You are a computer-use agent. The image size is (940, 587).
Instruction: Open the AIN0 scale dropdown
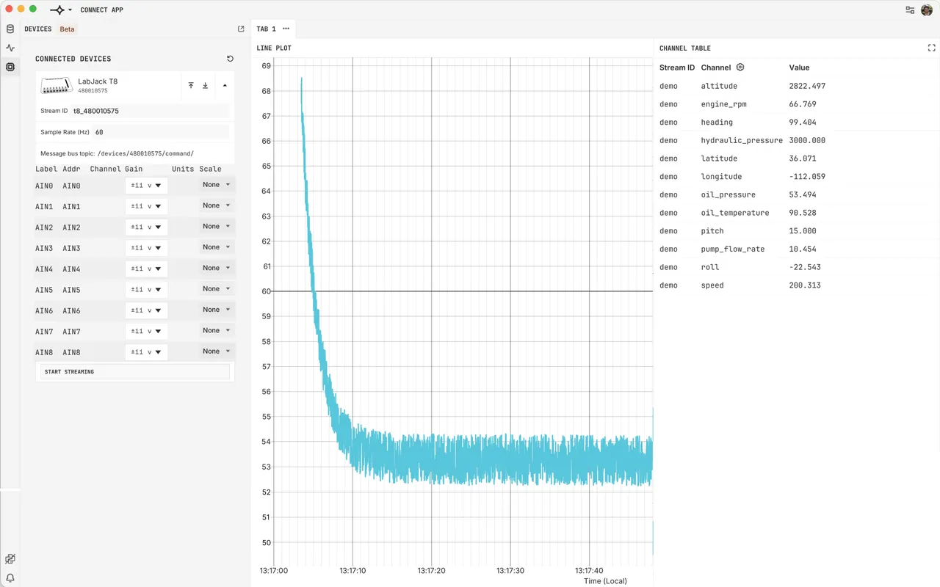click(217, 185)
